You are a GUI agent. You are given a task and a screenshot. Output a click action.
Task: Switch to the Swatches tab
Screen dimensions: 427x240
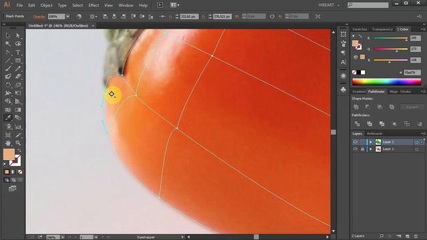[360, 29]
